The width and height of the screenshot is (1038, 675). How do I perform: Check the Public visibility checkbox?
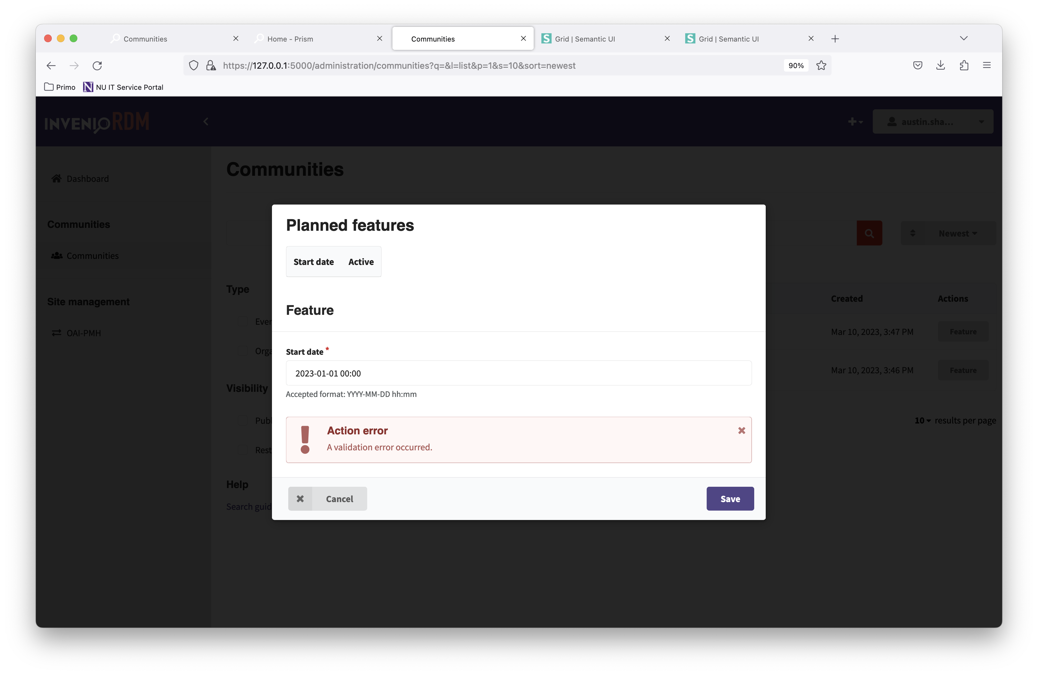click(243, 420)
